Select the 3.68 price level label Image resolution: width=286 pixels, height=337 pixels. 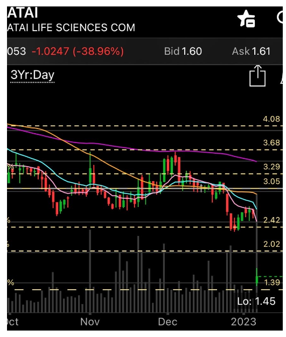[271, 143]
